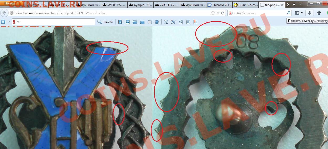328x149 pixels.
Task: Open the video clapperboard toolbar icon
Action: (x=135, y=22)
